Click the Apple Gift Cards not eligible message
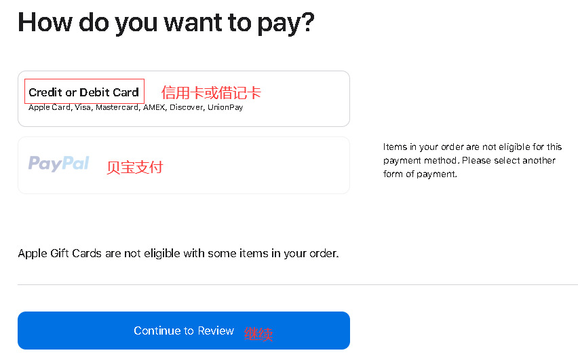Image resolution: width=578 pixels, height=357 pixels. click(178, 253)
